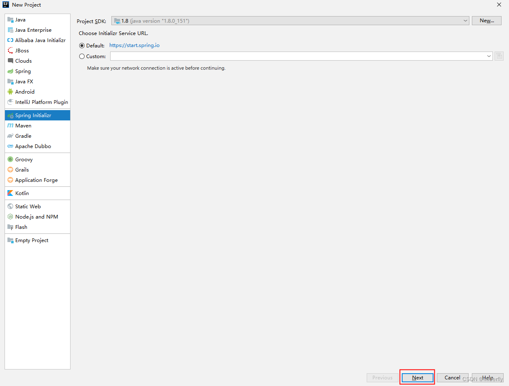The width and height of the screenshot is (509, 386).
Task: Choose Gradle project type label
Action: (x=23, y=136)
